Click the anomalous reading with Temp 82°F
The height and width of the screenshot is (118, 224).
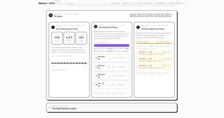click(x=155, y=60)
